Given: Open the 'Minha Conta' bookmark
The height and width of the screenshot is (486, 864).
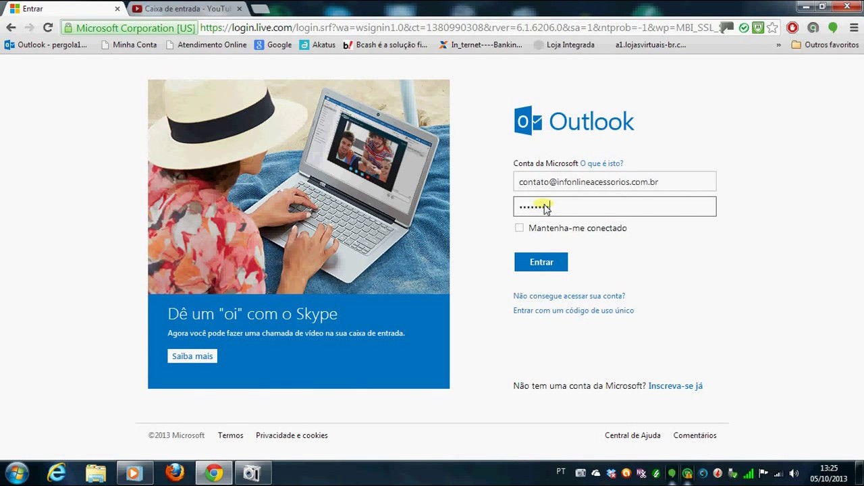Looking at the screenshot, I should click(128, 45).
